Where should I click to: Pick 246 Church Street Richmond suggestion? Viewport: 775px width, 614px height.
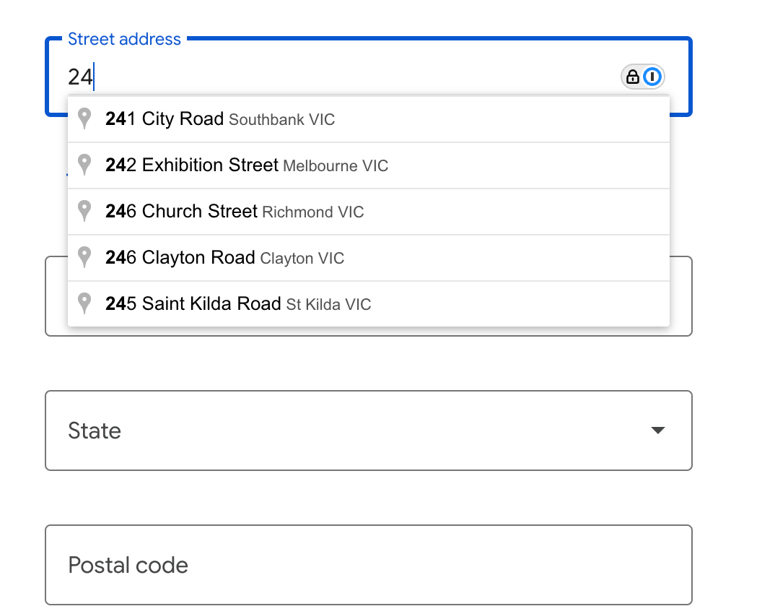click(369, 212)
